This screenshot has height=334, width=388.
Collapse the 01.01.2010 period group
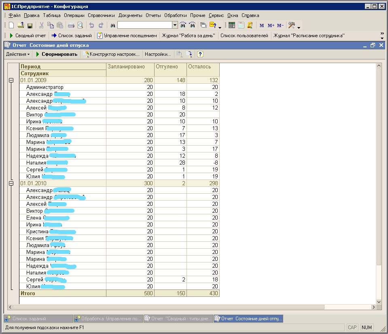[11, 183]
